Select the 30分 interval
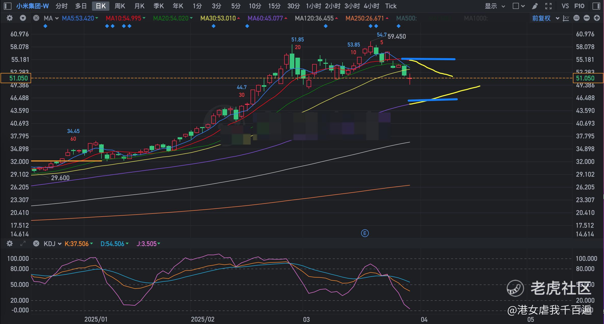This screenshot has height=324, width=604. tap(294, 6)
